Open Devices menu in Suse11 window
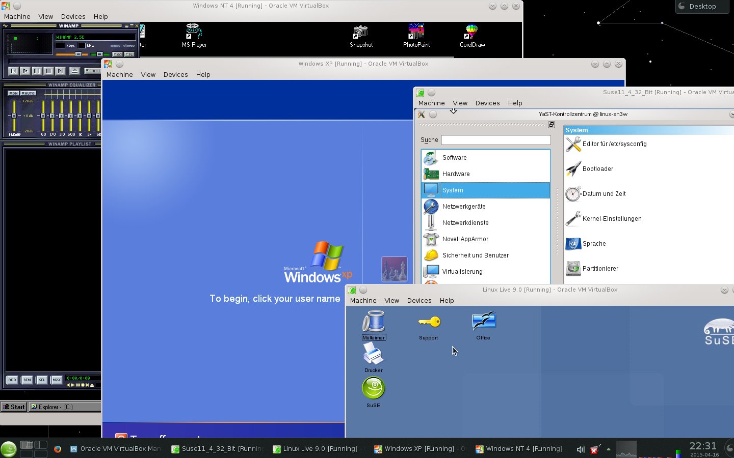 (488, 103)
